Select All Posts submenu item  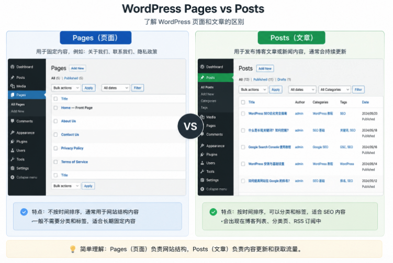207,87
